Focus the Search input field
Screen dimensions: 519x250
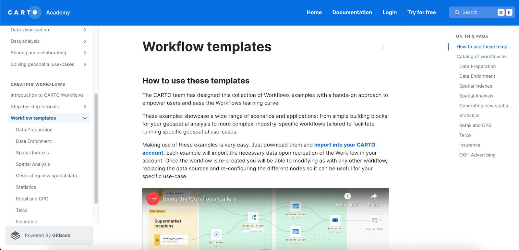(482, 12)
